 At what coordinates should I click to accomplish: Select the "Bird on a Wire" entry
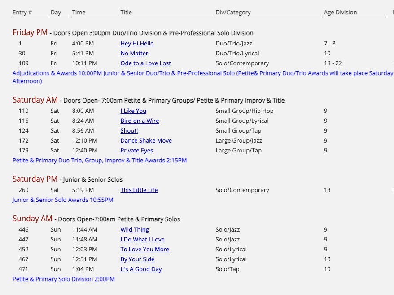pos(140,121)
